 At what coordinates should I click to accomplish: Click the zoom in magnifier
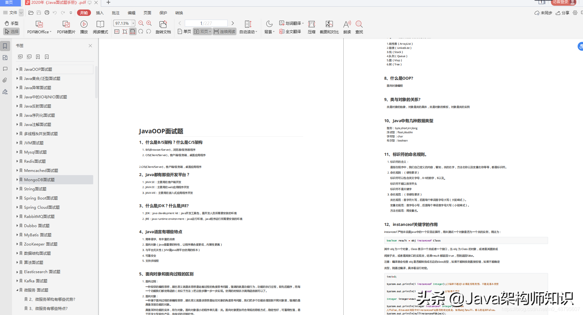point(149,23)
